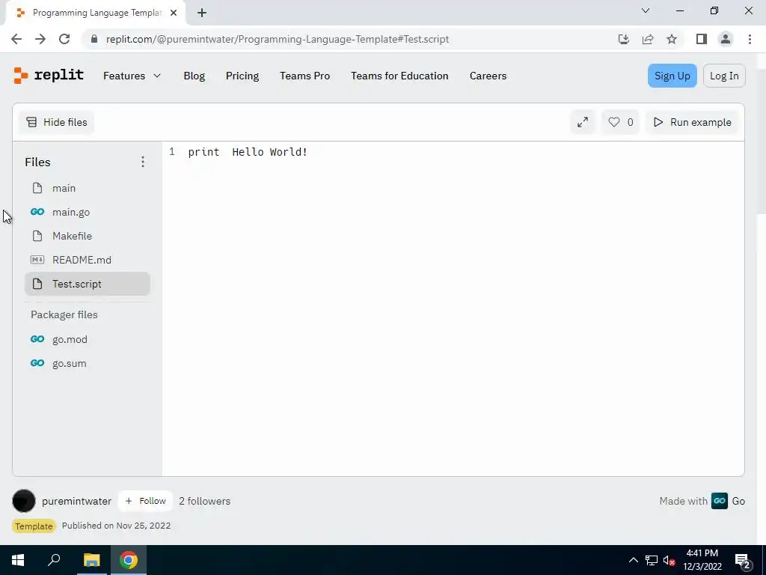This screenshot has height=575, width=766.
Task: Click the 2 followers text
Action: click(205, 501)
